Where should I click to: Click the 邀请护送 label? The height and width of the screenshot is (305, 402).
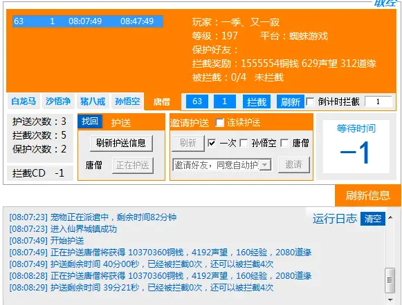(190, 123)
